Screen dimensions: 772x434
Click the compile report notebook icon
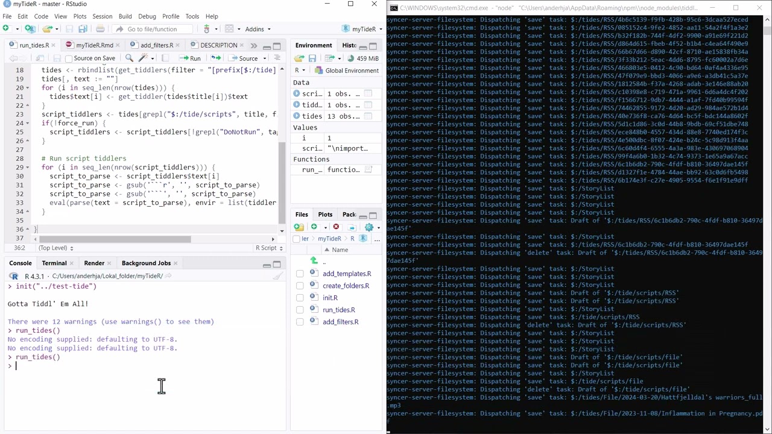(x=165, y=58)
